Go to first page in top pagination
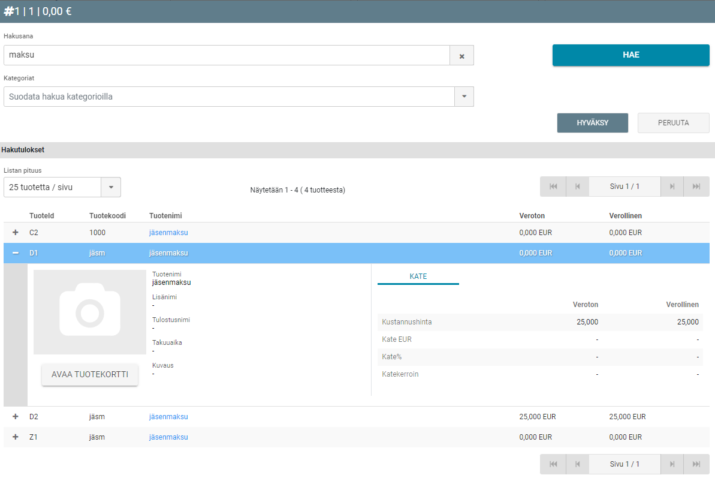The width and height of the screenshot is (715, 478). click(x=553, y=187)
